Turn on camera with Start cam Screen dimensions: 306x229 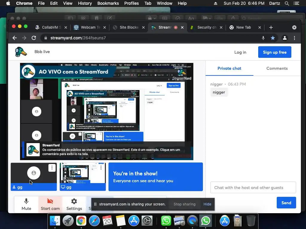point(50,205)
